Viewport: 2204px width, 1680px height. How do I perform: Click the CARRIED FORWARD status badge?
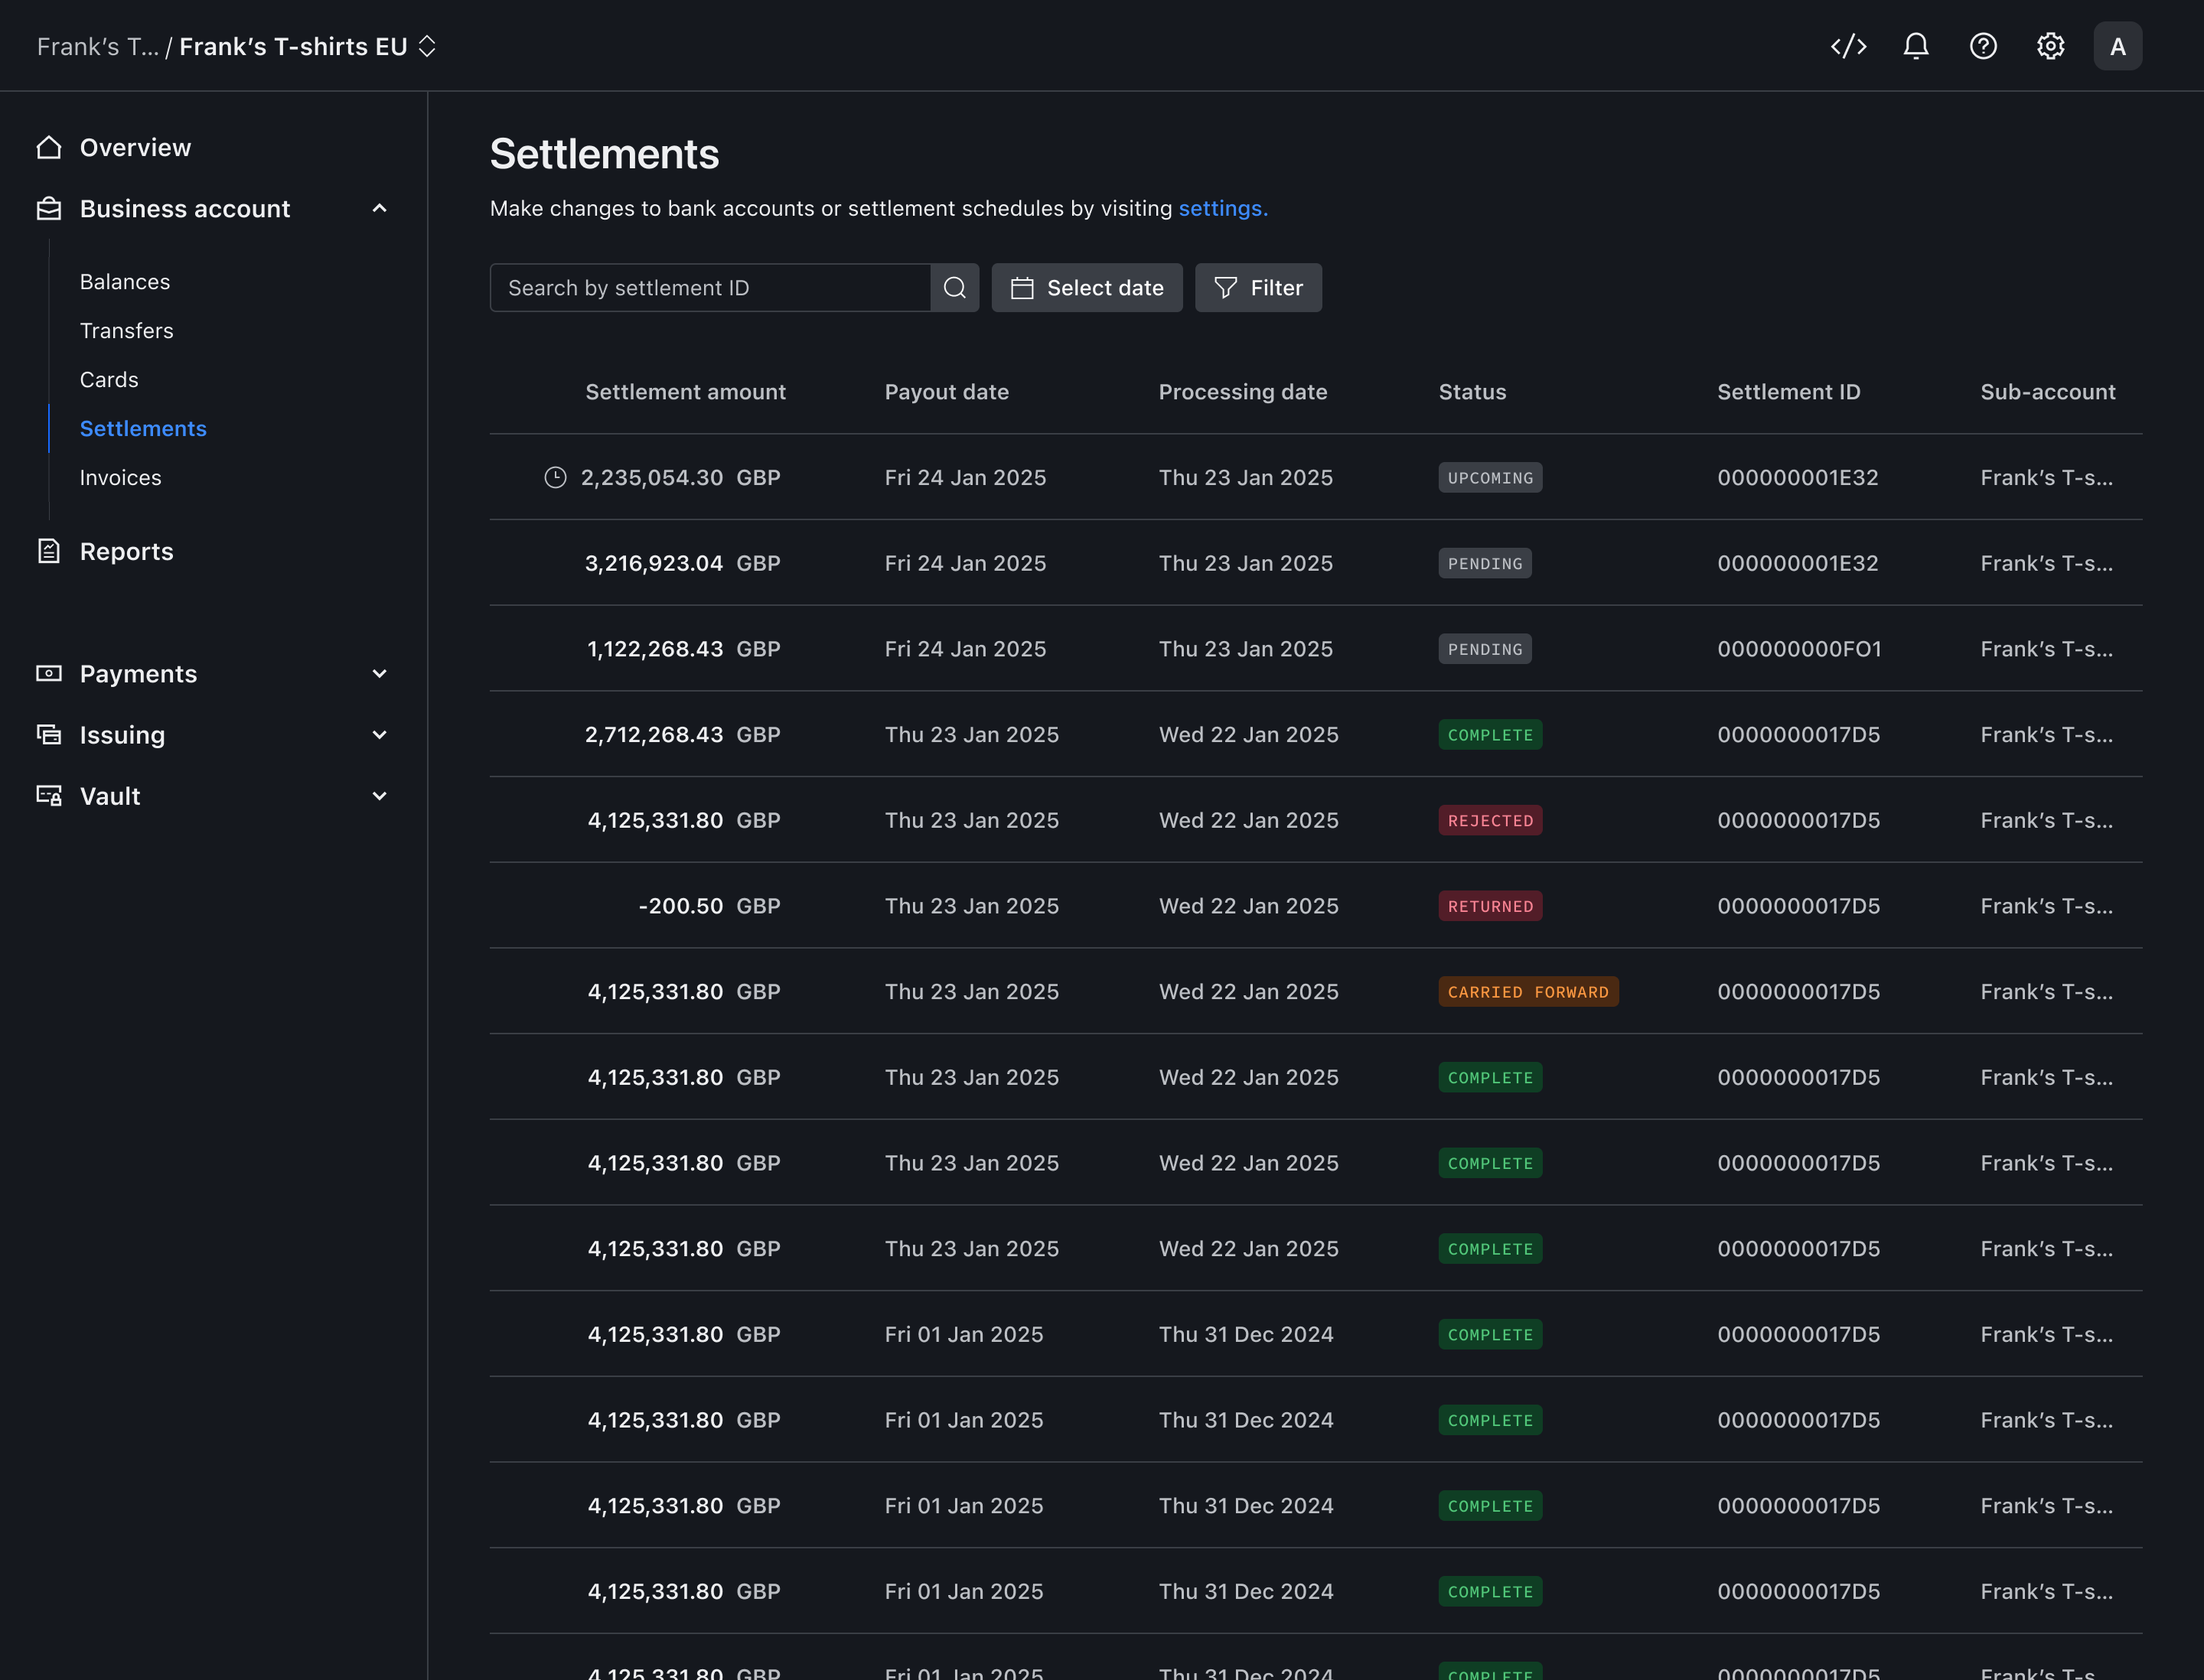pyautogui.click(x=1527, y=991)
